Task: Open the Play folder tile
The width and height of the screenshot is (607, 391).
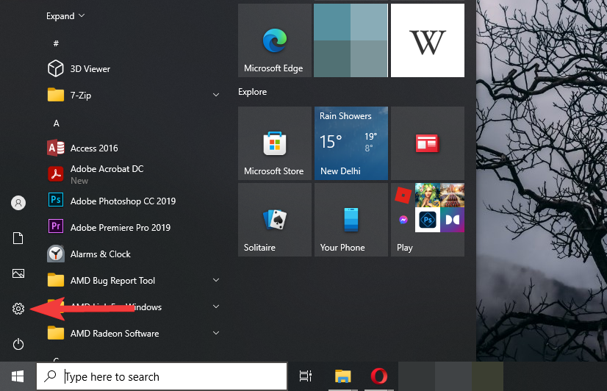Action: [x=428, y=220]
